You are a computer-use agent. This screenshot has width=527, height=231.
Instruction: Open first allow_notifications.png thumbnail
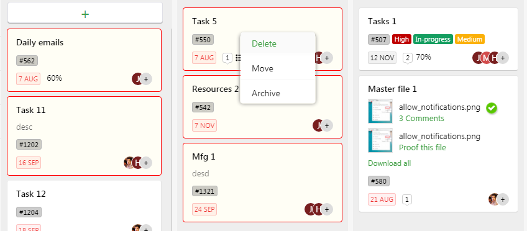(x=380, y=111)
